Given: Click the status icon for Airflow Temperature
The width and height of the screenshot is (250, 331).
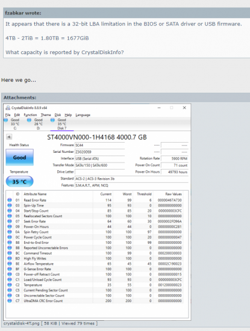Looking at the screenshot, I should pos(10,264).
